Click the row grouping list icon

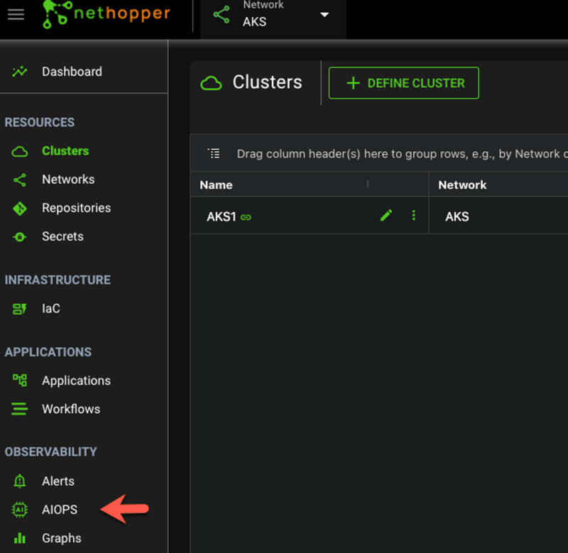214,153
